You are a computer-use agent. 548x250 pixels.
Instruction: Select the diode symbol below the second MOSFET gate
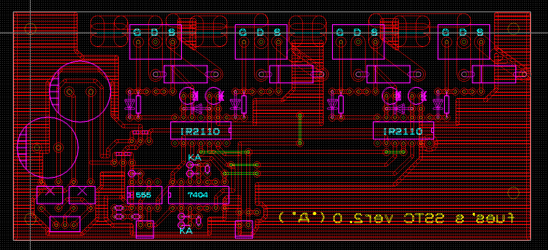[235, 104]
